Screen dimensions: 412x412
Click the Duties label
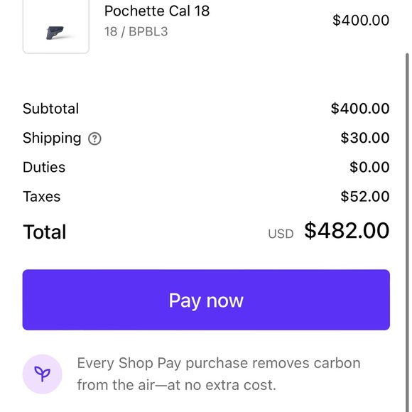pos(44,167)
